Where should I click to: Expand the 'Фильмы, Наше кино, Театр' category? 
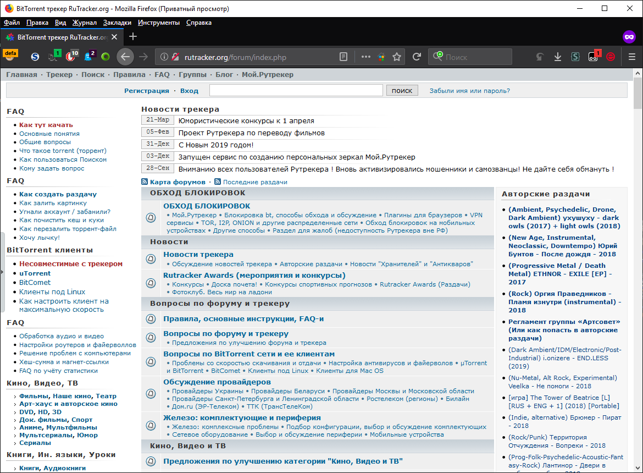pyautogui.click(x=68, y=396)
